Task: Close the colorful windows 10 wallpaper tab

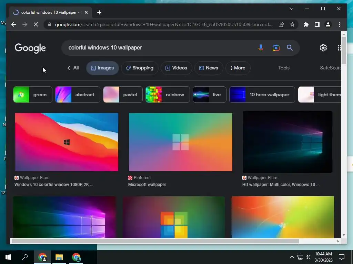Action: [x=86, y=12]
